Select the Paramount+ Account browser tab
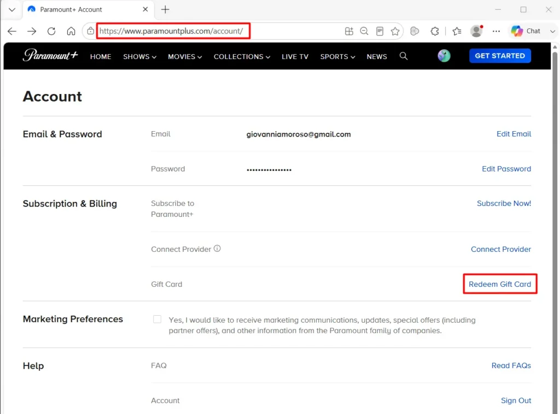This screenshot has width=560, height=414. pyautogui.click(x=89, y=10)
